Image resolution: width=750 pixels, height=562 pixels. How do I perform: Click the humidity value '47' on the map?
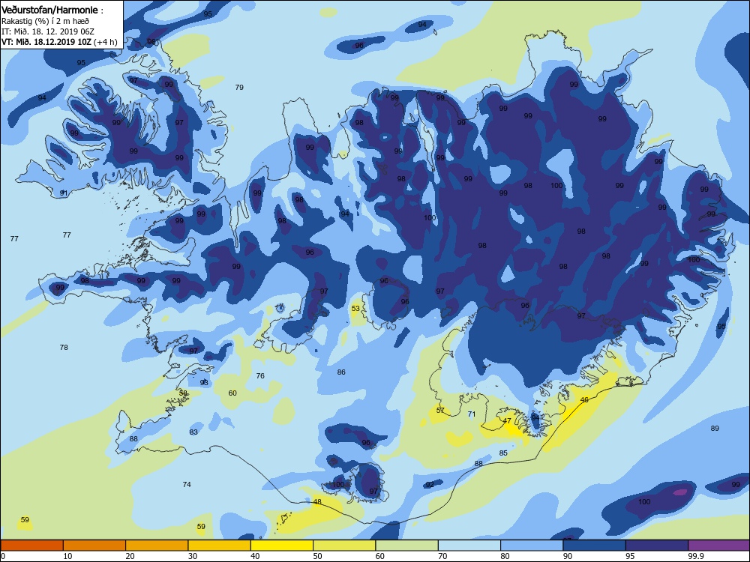pyautogui.click(x=507, y=421)
